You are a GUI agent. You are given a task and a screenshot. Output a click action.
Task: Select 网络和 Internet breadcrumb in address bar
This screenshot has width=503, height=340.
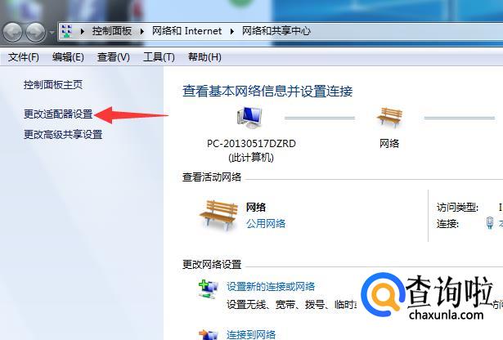tap(186, 31)
